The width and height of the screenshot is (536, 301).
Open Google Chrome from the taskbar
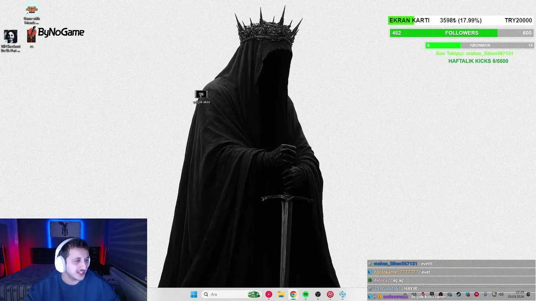click(293, 294)
